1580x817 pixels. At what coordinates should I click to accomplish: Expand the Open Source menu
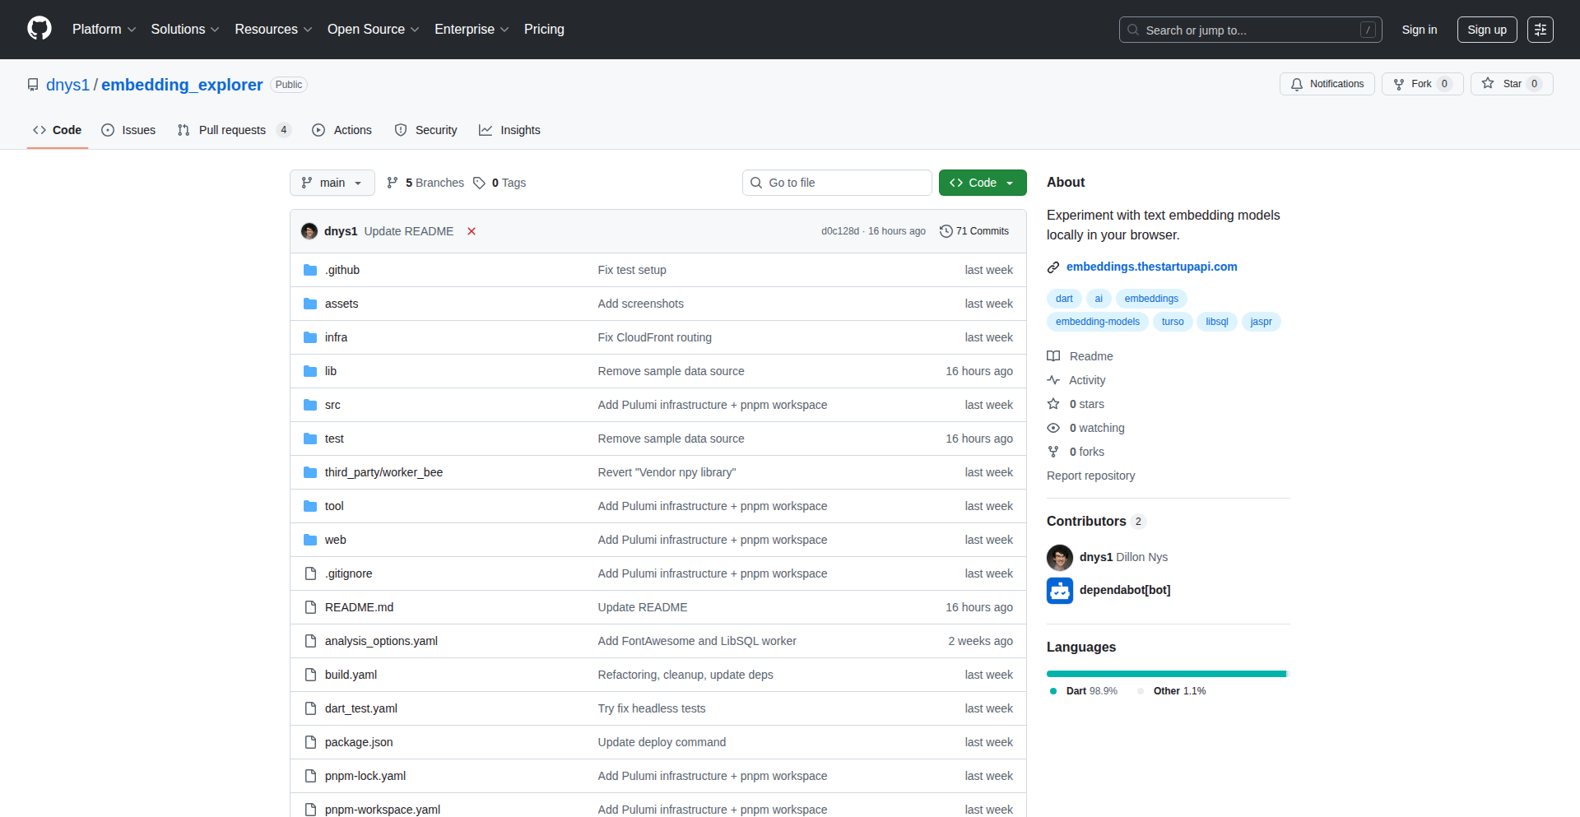(374, 29)
